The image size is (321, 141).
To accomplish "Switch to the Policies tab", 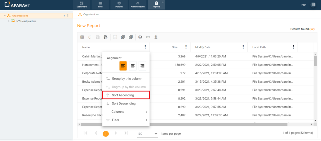I will click(119, 5).
